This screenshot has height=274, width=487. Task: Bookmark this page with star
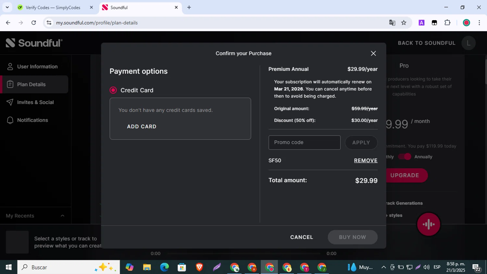tap(404, 23)
